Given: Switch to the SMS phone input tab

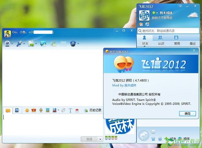Looking at the screenshot, I should coord(17,110).
